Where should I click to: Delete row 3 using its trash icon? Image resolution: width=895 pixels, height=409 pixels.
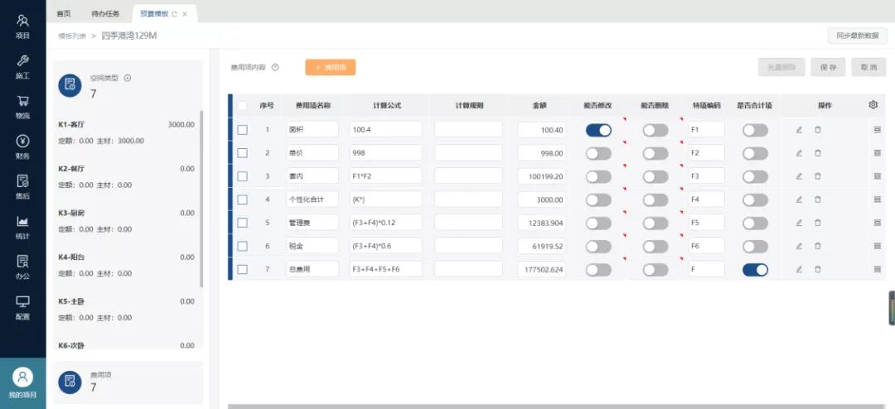[817, 176]
